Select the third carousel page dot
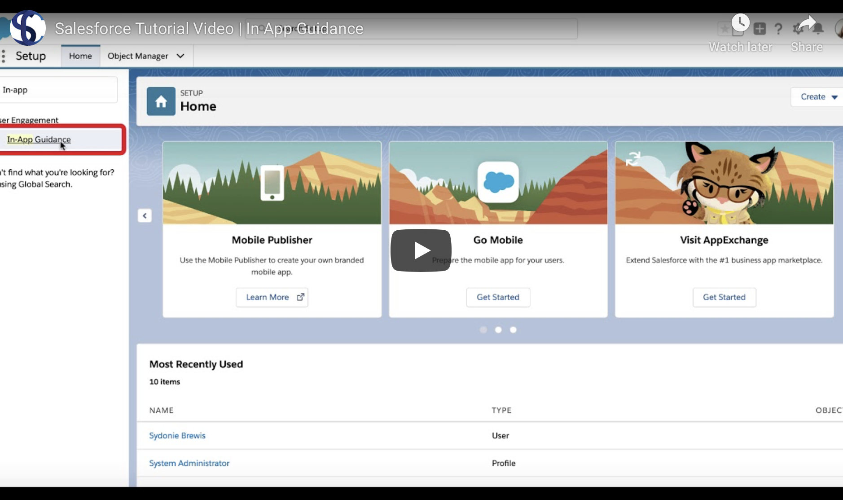Screen dimensions: 843x500 [x=514, y=330]
